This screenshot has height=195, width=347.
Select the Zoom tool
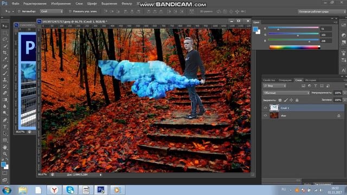pos(5,154)
